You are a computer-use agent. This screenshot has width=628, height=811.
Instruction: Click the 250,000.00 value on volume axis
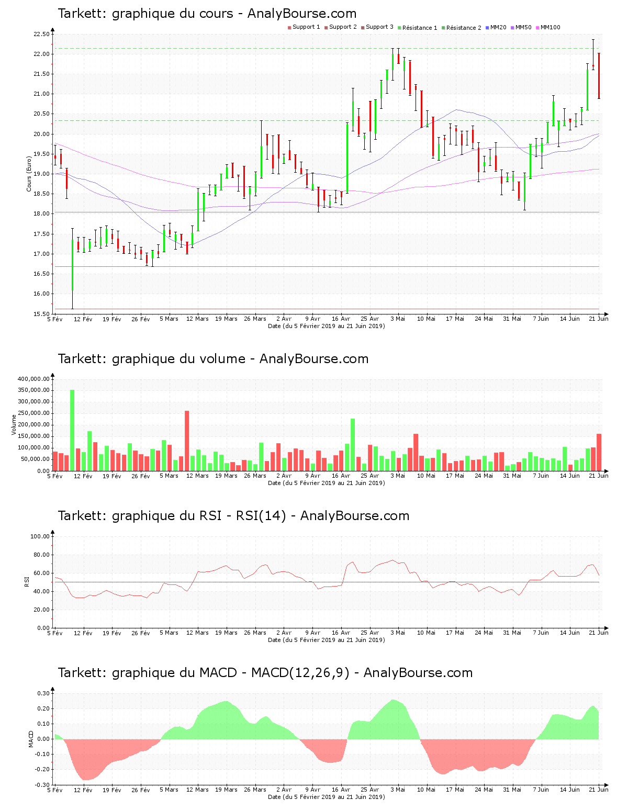point(33,413)
